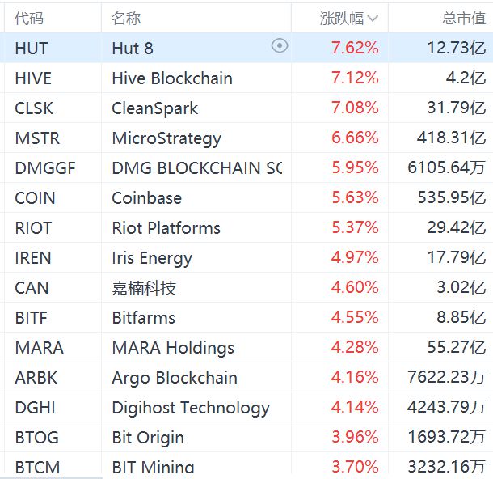The width and height of the screenshot is (493, 479).
Task: Select the BTCM ticker code
Action: 37,466
